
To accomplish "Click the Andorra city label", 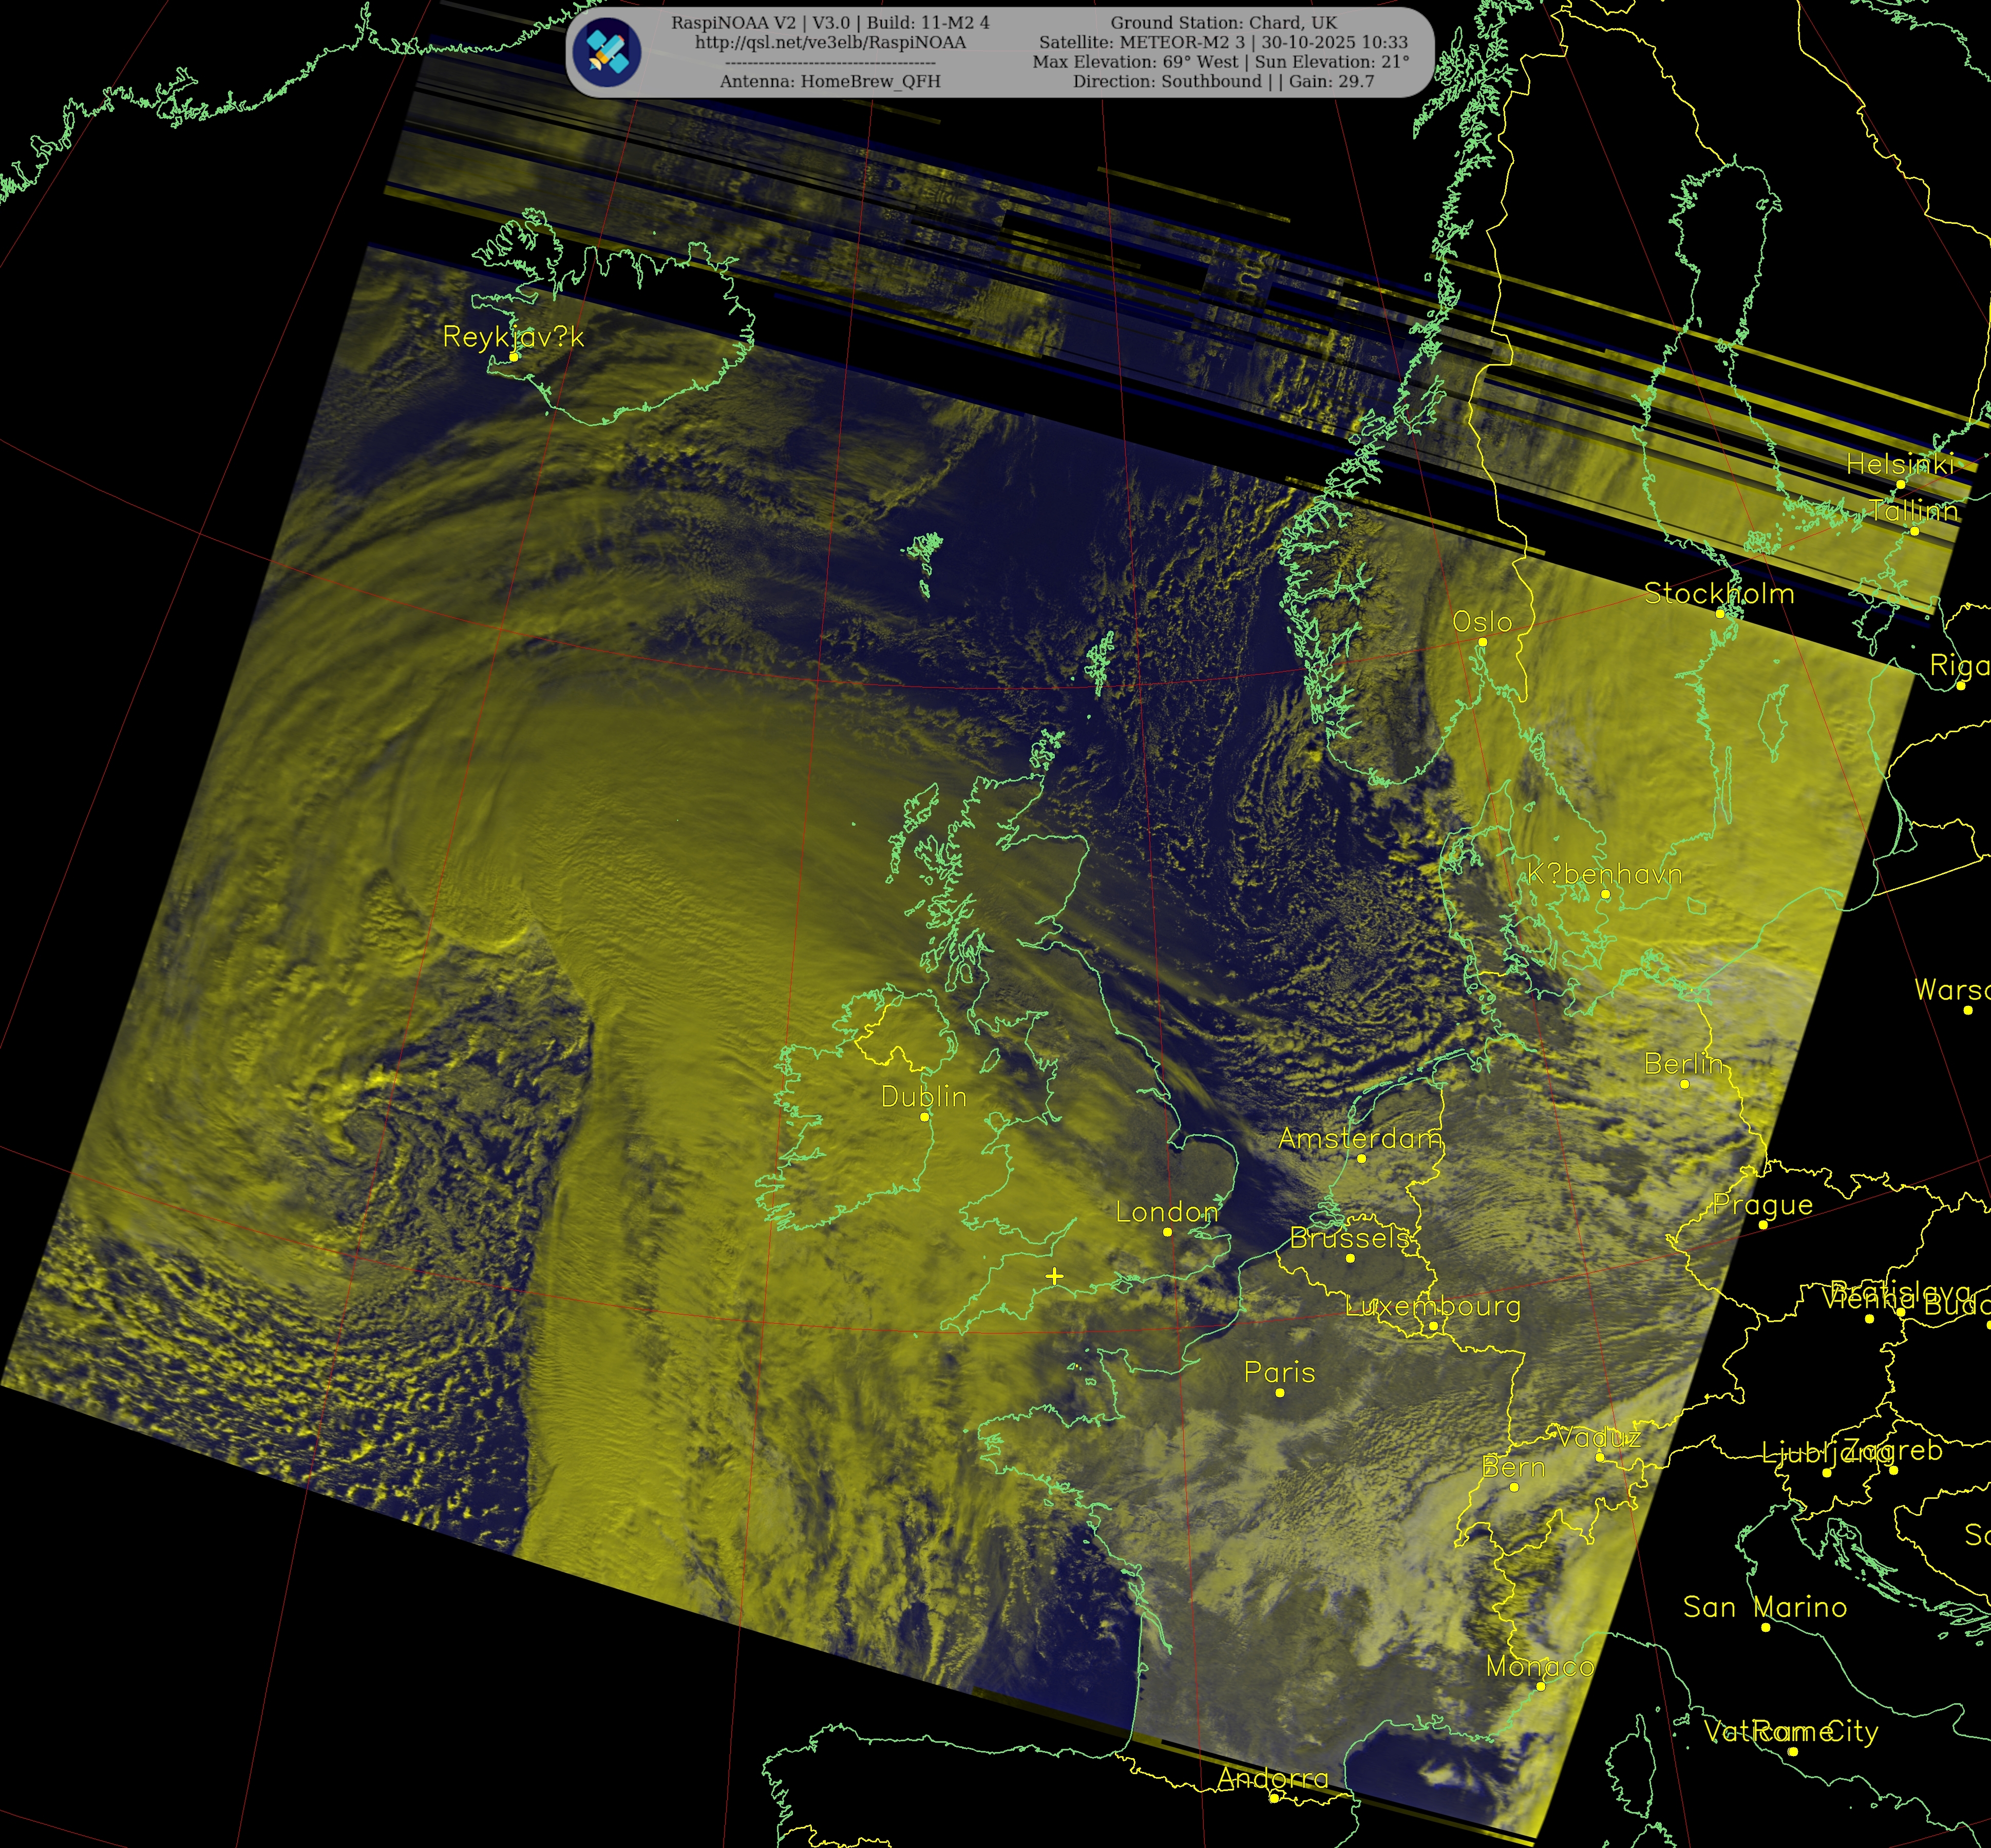I will pyautogui.click(x=1273, y=1778).
